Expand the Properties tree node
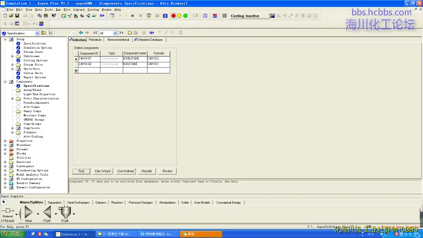Image resolution: width=423 pixels, height=238 pixels. [x=5, y=141]
